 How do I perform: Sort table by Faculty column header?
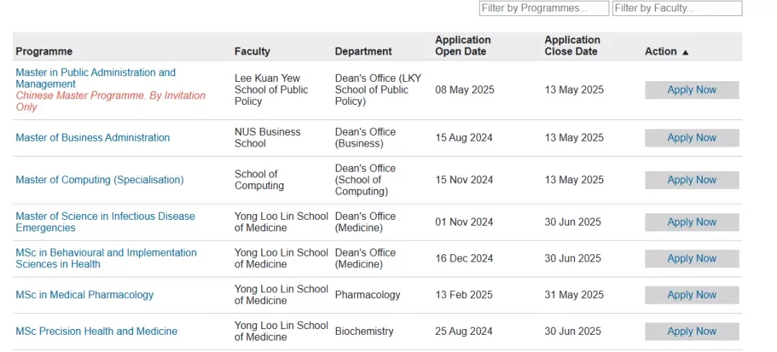[x=253, y=52]
